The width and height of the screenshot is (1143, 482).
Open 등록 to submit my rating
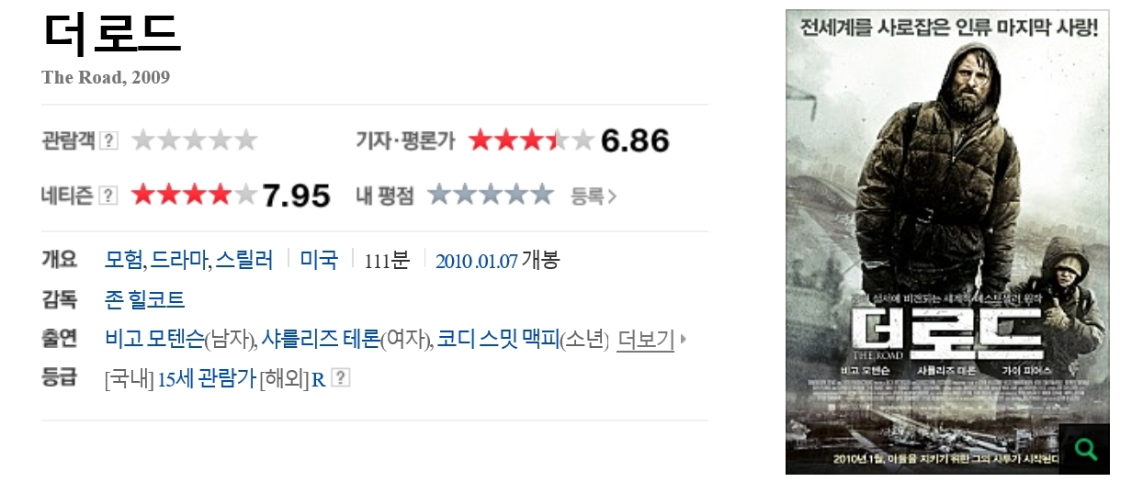pos(594,196)
